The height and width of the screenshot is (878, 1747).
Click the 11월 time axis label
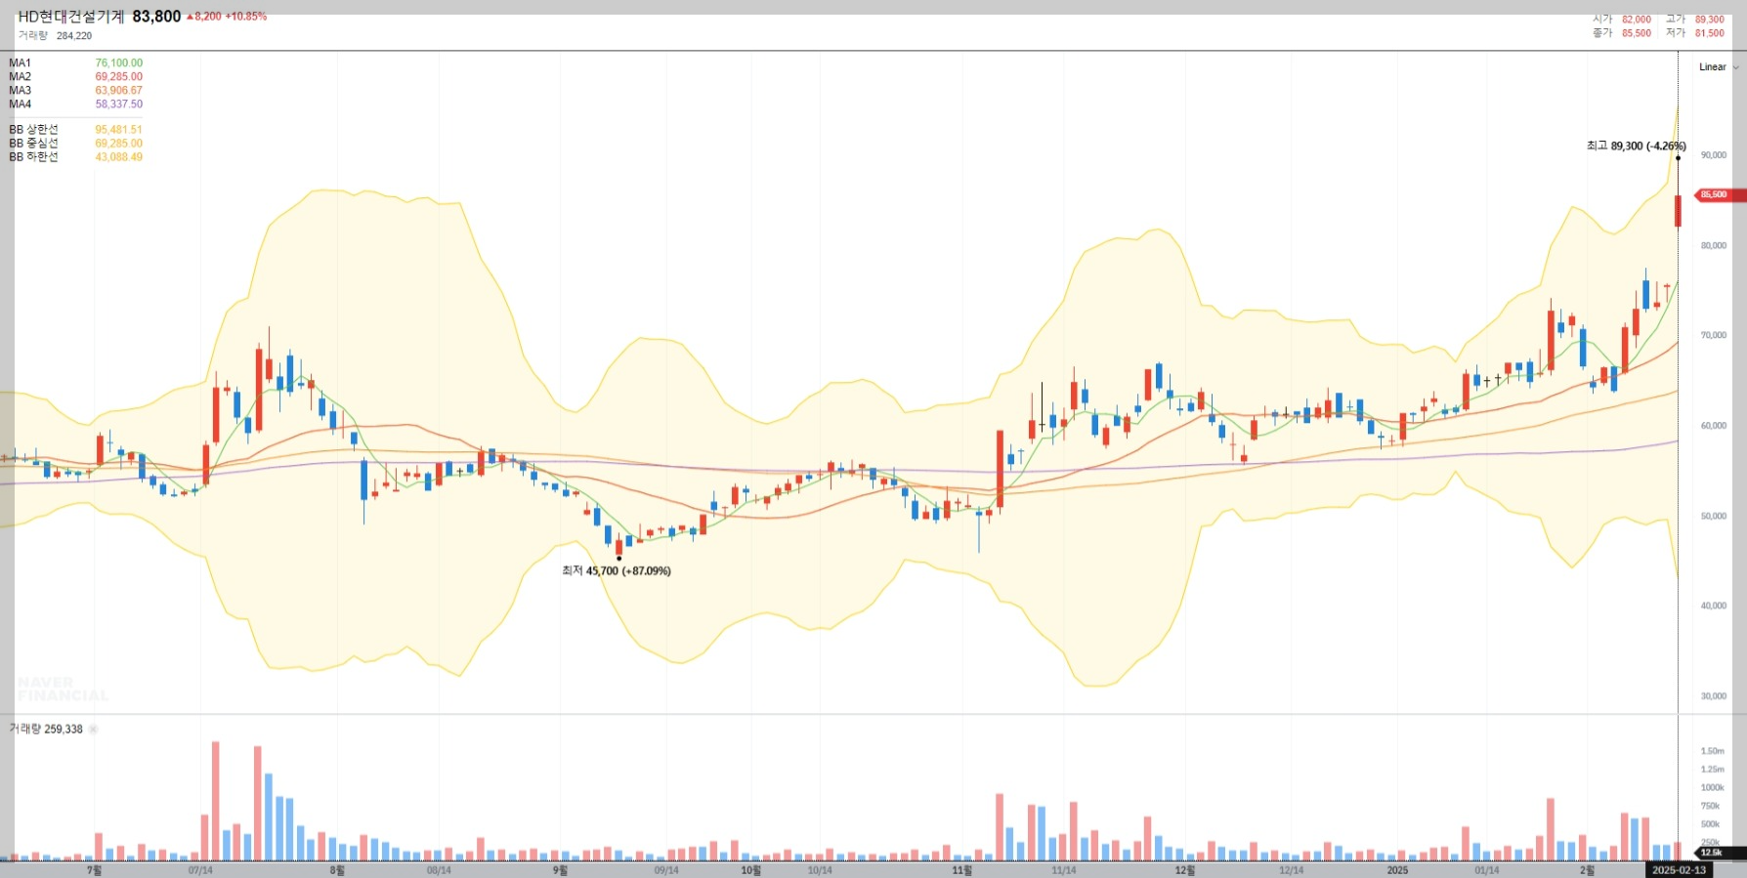pyautogui.click(x=961, y=870)
